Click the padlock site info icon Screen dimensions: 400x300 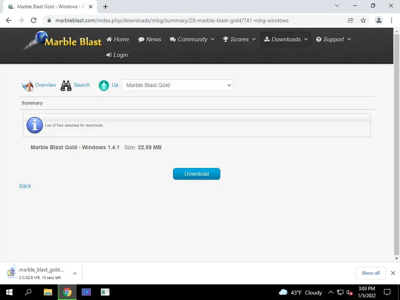pyautogui.click(x=49, y=20)
